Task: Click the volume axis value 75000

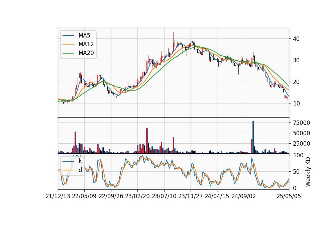Action: (302, 123)
